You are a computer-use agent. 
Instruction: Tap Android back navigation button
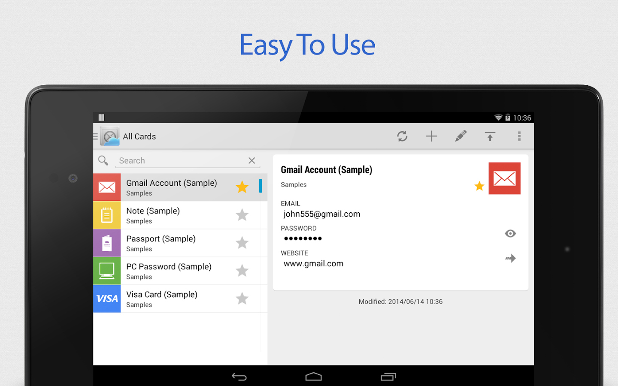[239, 377]
